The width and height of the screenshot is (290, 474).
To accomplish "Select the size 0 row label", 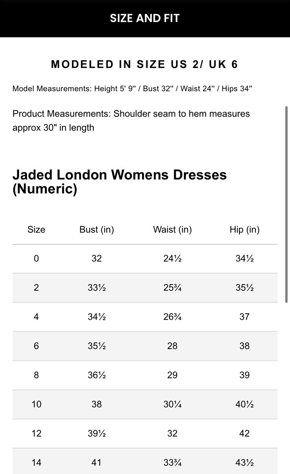I will pyautogui.click(x=36, y=258).
